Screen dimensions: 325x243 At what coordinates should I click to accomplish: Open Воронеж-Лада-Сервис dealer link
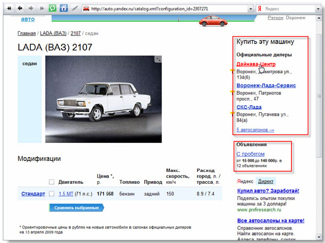(x=266, y=85)
